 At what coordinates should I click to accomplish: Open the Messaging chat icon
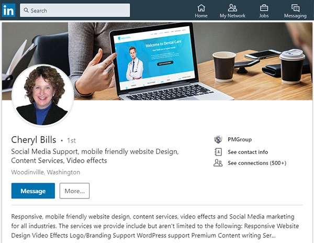pos(295,8)
